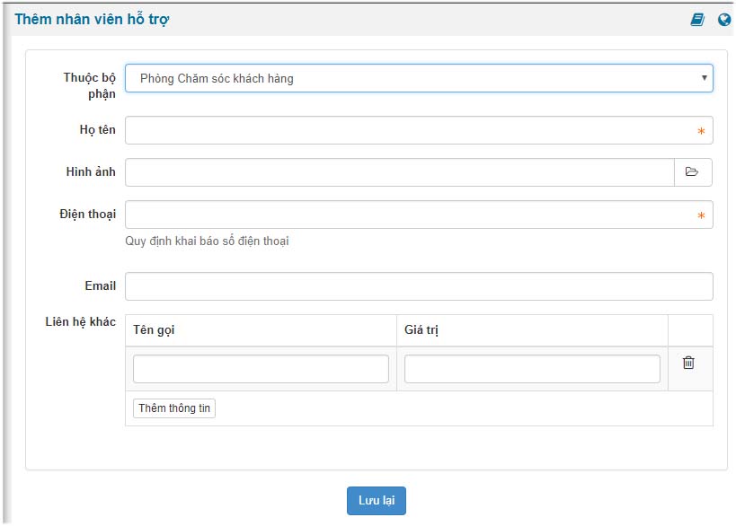Click the Liên hệ khác label
Screen dimensions: 736x526
click(80, 321)
